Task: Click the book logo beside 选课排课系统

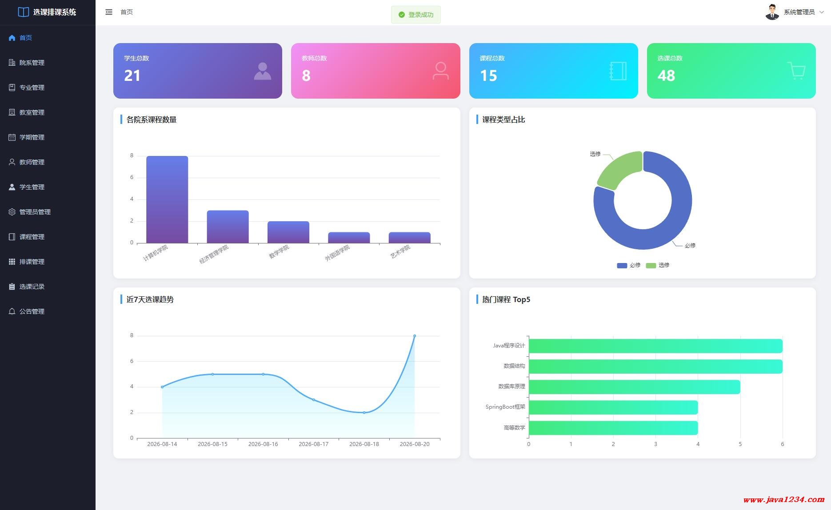Action: click(23, 12)
